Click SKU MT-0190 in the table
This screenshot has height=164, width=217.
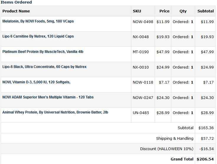point(141,52)
